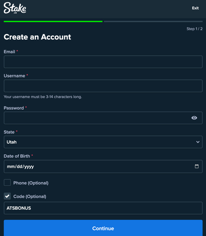Show password using the eye icon
This screenshot has height=236, width=206.
click(x=194, y=118)
